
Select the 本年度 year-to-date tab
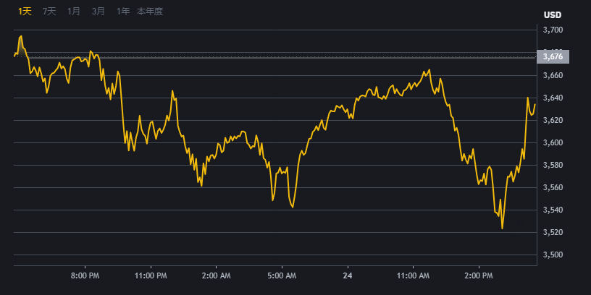[149, 12]
